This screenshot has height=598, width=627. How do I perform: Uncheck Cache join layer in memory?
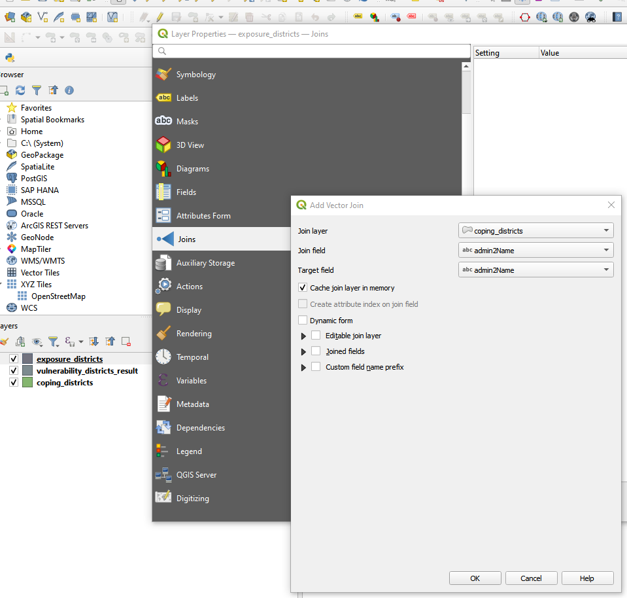pos(303,288)
